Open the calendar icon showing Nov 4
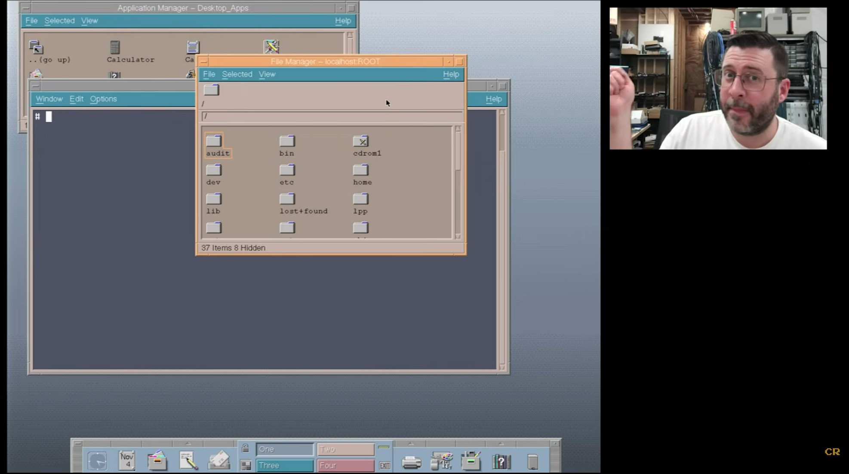The width and height of the screenshot is (849, 474). point(127,461)
